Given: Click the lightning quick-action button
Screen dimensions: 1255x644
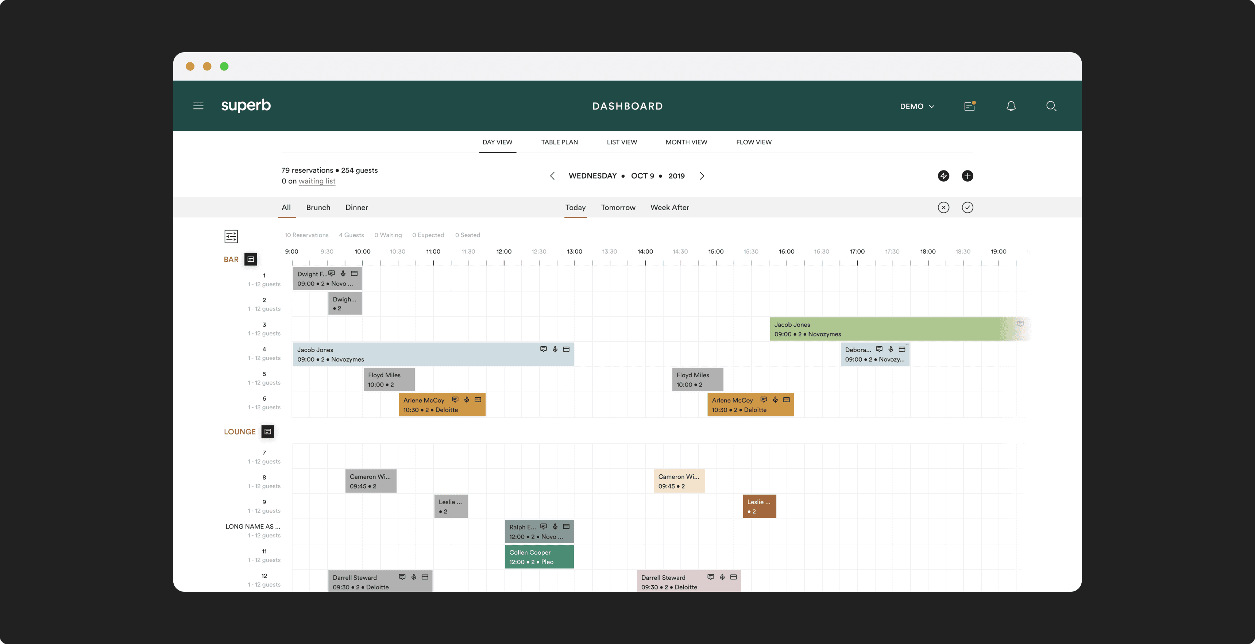Looking at the screenshot, I should tap(943, 176).
